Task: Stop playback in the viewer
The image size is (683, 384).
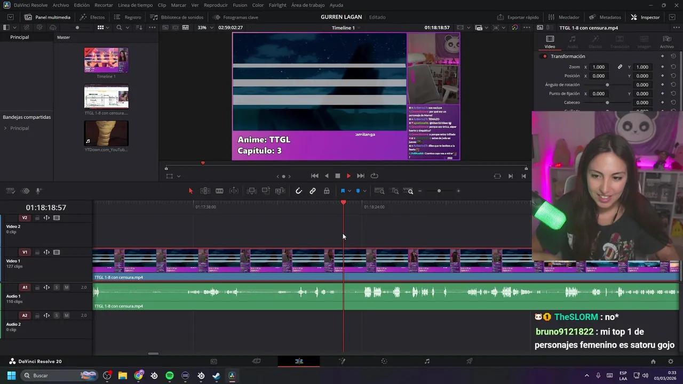Action: [337, 176]
